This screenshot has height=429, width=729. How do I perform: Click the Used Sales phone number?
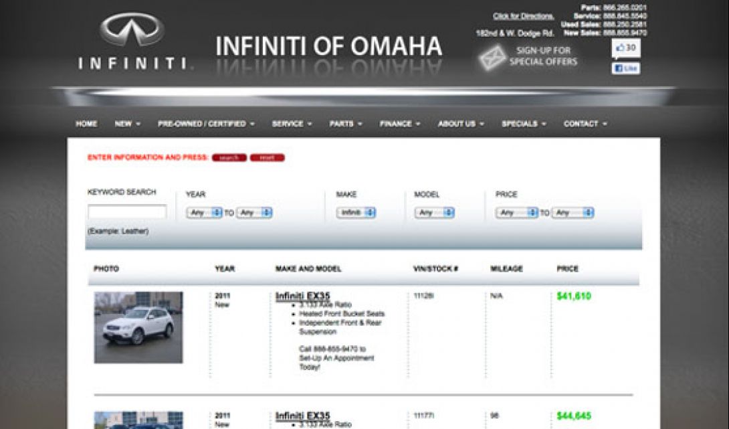pyautogui.click(x=625, y=25)
